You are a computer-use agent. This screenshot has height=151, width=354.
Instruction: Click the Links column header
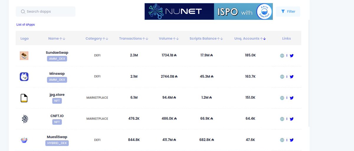[286, 38]
